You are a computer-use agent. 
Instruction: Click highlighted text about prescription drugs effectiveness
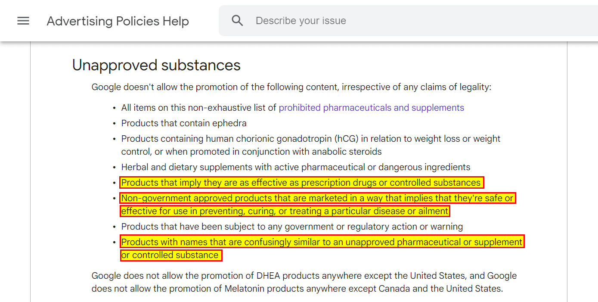point(301,183)
